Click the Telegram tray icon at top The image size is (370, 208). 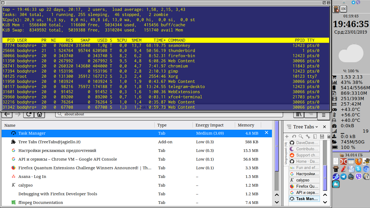pos(353,2)
